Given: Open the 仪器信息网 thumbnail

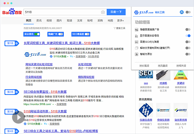Looking at the screenshot, I should coord(146,110).
